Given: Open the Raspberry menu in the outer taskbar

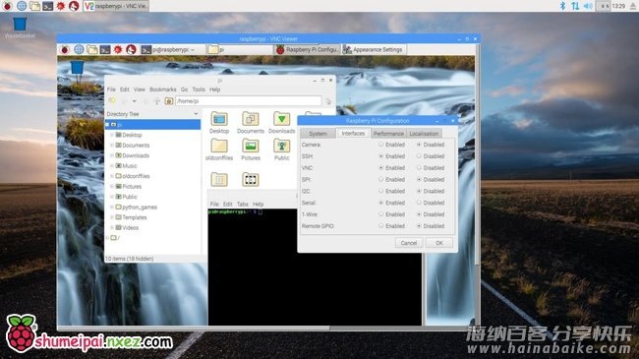Looking at the screenshot, I should click(7, 6).
